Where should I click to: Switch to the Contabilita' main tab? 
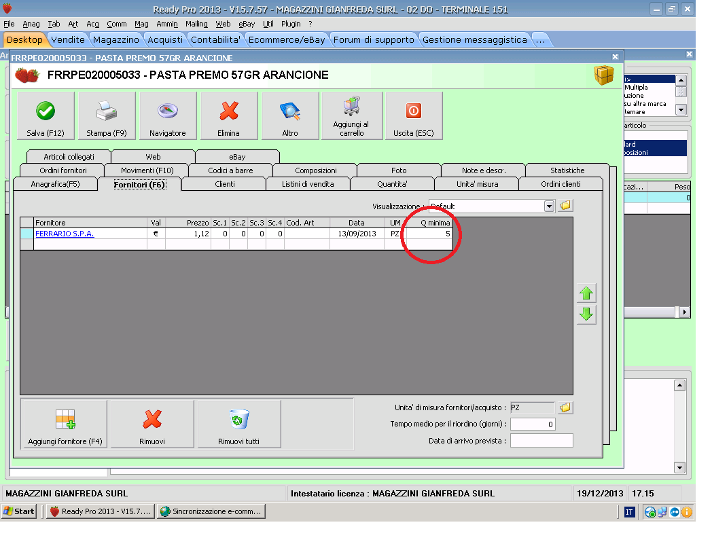pos(215,40)
